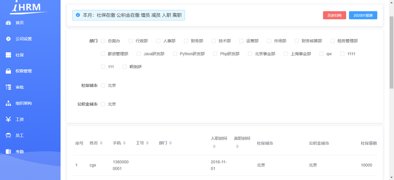Open the 考勤 menu item
The width and height of the screenshot is (394, 180).
tap(30, 152)
